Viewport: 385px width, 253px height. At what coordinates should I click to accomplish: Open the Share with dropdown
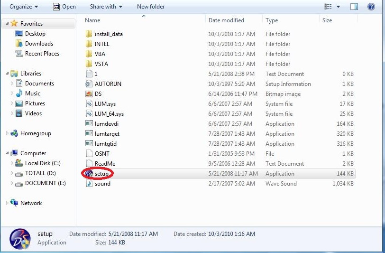coord(106,7)
